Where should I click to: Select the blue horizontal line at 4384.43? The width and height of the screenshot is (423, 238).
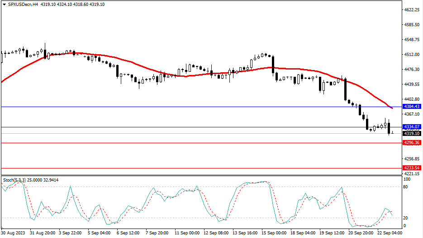tap(181, 107)
